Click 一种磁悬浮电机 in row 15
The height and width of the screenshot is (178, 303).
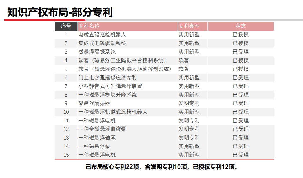click(97, 155)
